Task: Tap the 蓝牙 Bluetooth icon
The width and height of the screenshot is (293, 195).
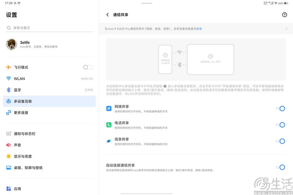Action: click(9, 90)
